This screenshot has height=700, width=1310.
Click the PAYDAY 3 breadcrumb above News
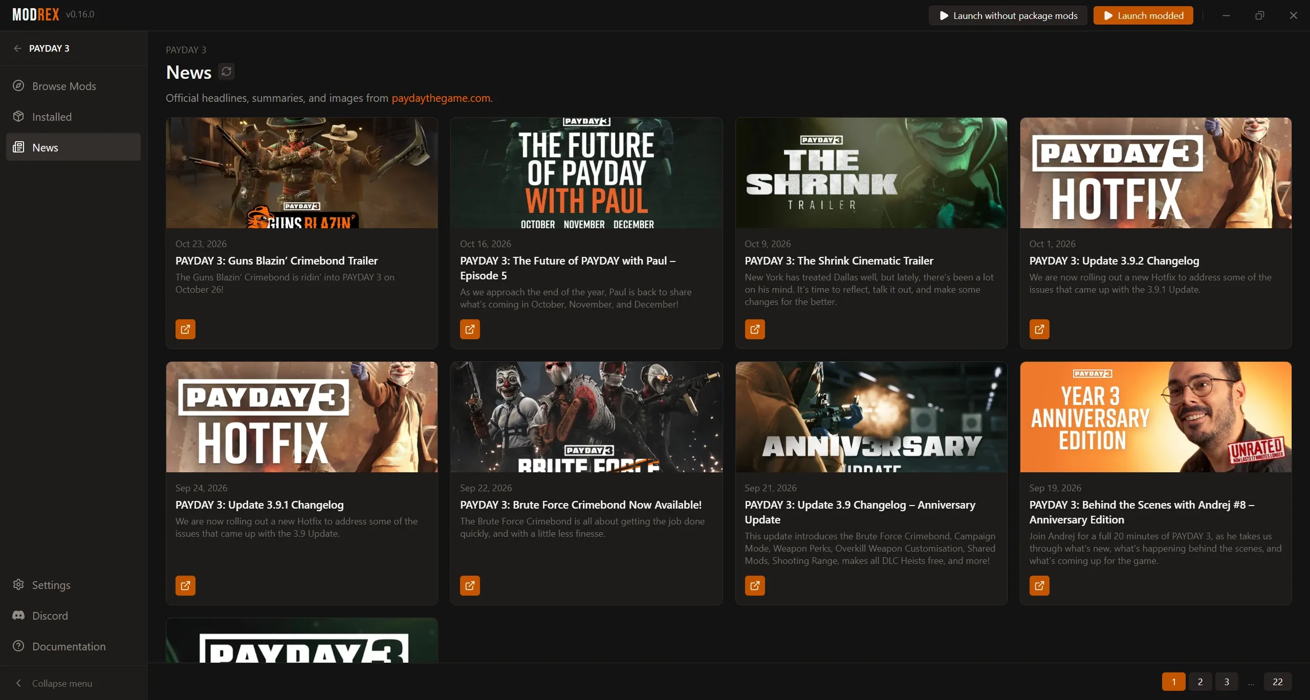click(186, 50)
